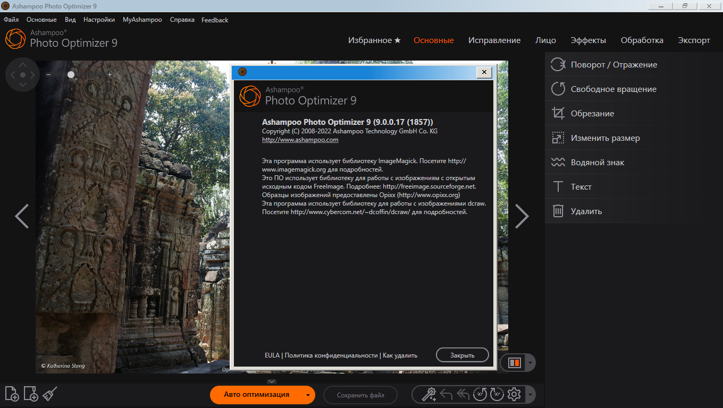This screenshot has width=723, height=408.
Task: Click the magic wand icon in bottom toolbar
Action: pos(428,394)
